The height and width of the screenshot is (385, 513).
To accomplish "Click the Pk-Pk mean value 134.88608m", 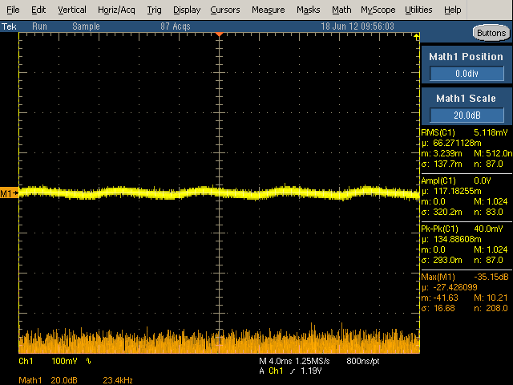I will coord(457,239).
